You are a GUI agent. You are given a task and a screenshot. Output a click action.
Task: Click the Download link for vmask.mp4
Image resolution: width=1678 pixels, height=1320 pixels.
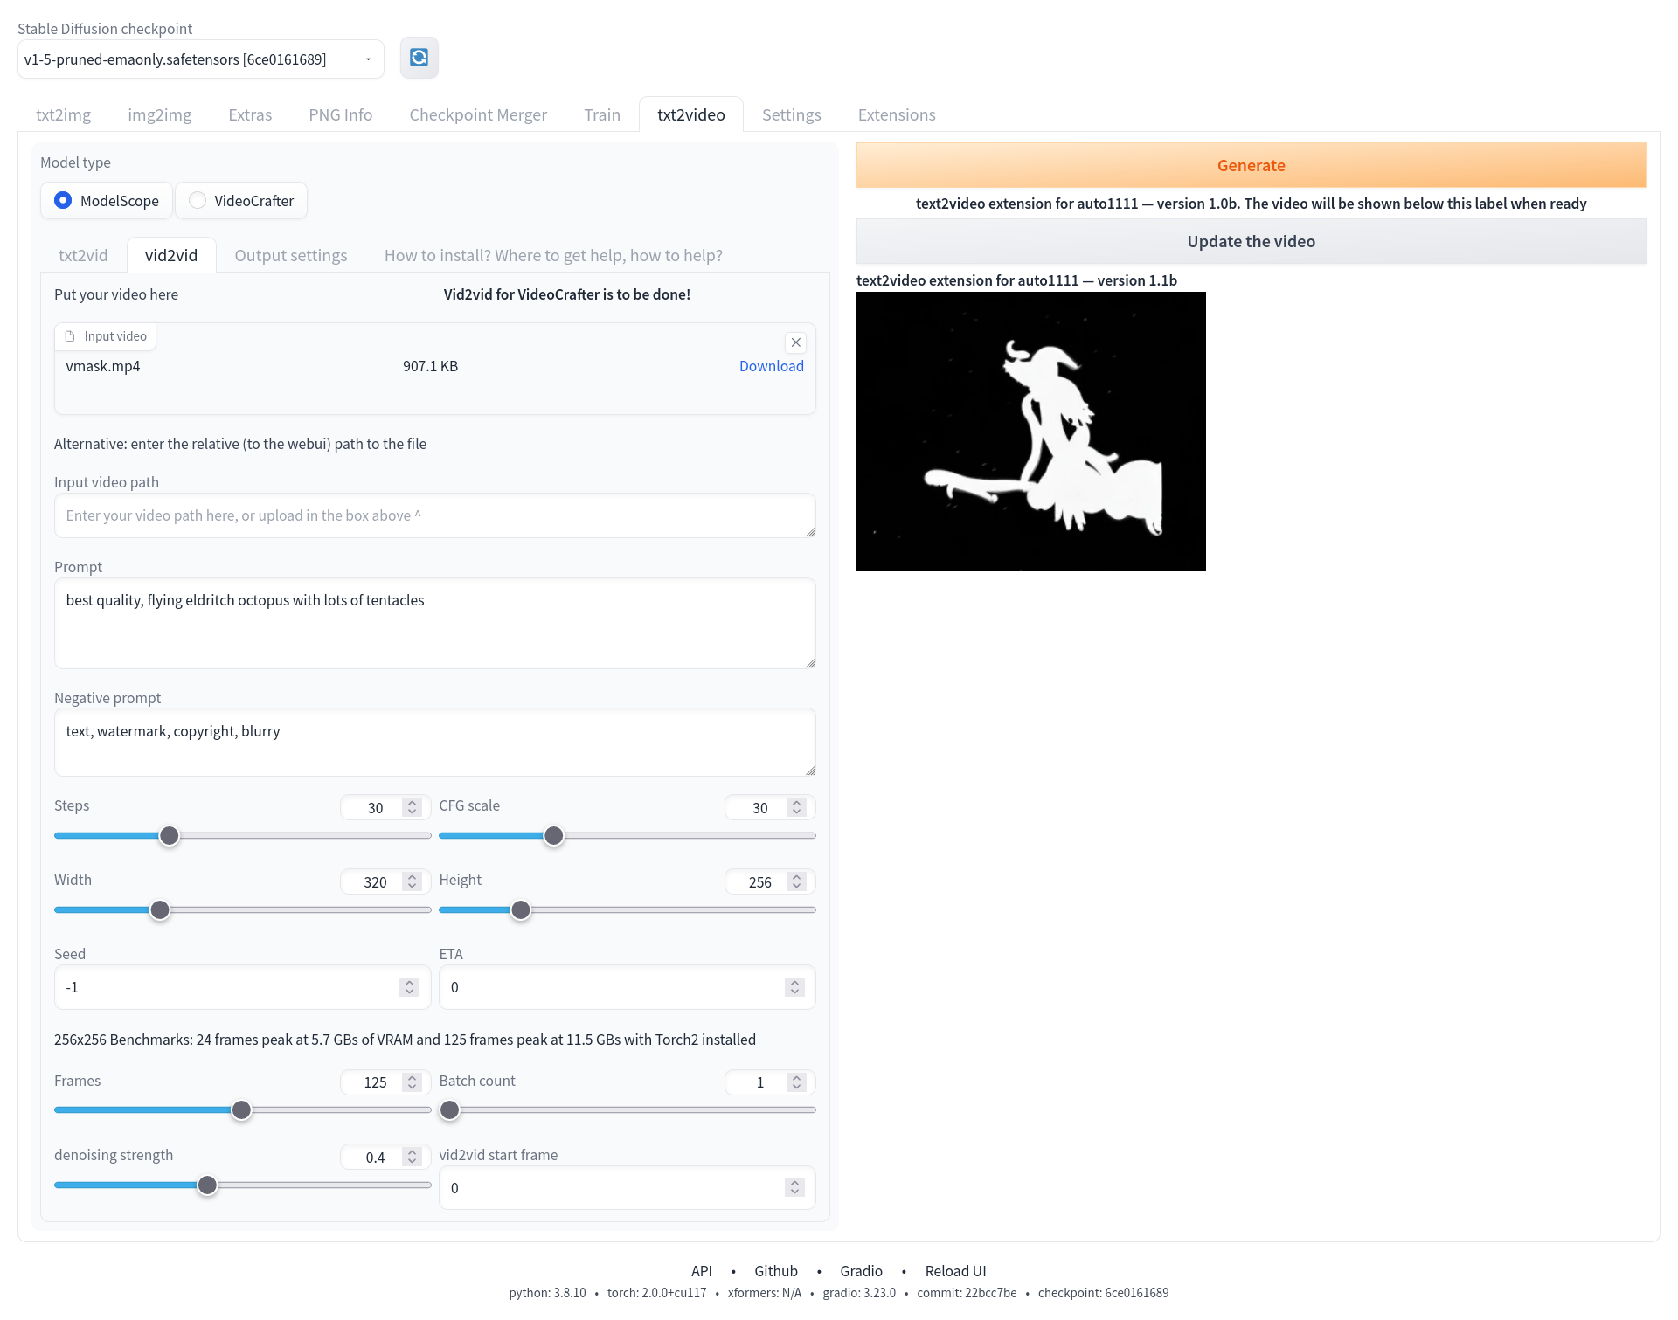771,364
